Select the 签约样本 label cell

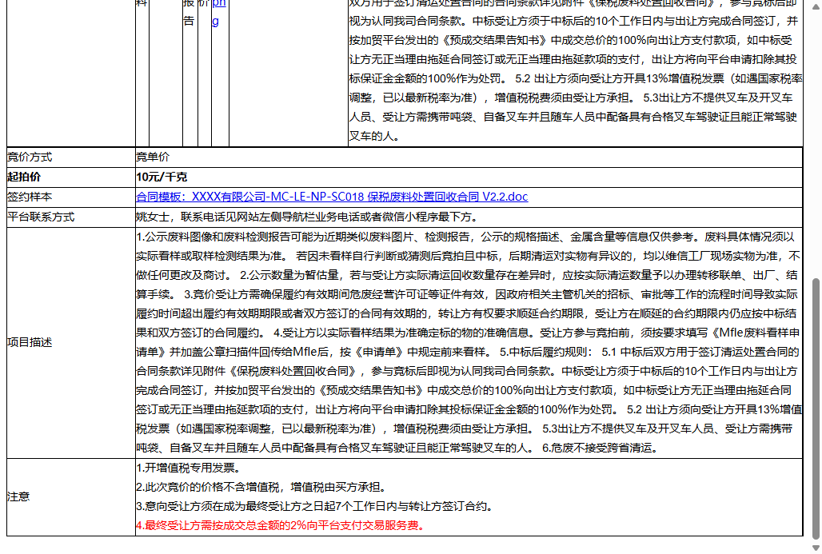pyautogui.click(x=71, y=197)
